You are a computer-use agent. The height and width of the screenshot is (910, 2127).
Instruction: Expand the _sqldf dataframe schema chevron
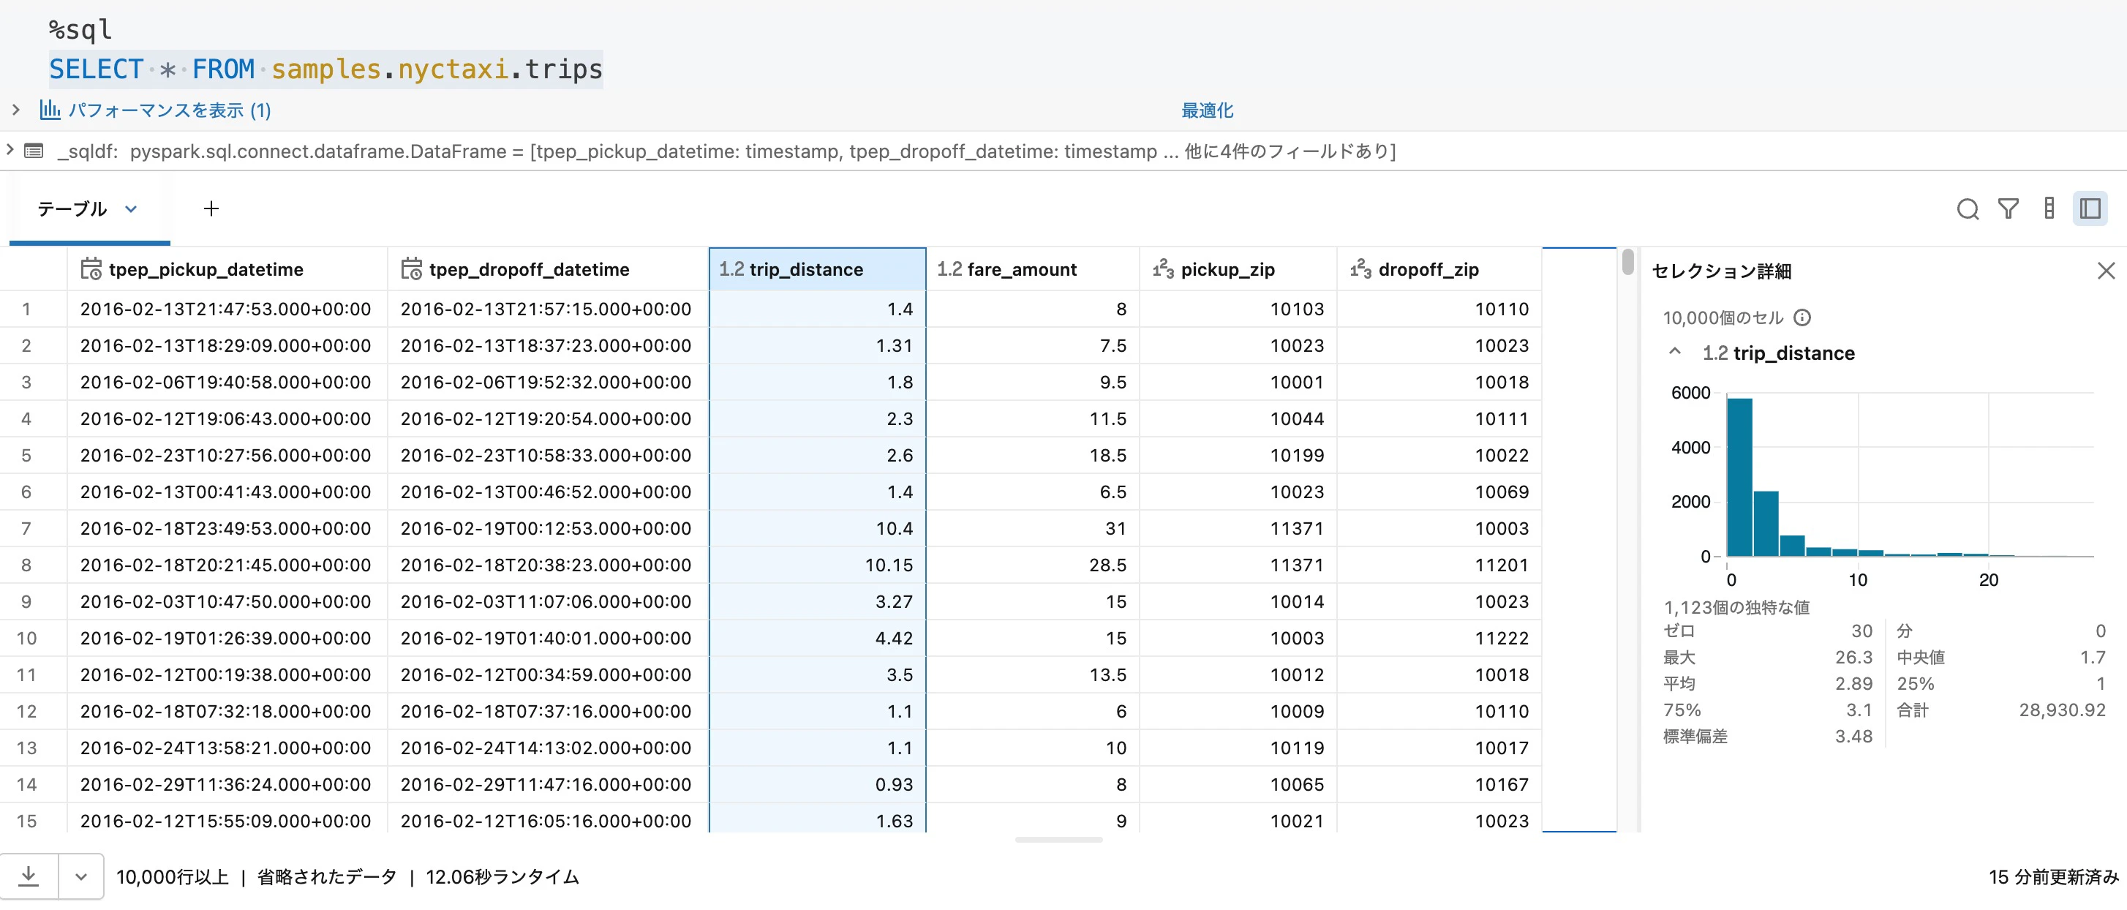pos(10,149)
